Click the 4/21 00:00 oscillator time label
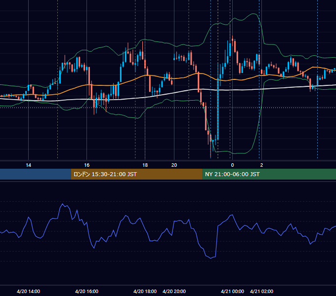This screenshot has height=296, width=336. coord(232,291)
